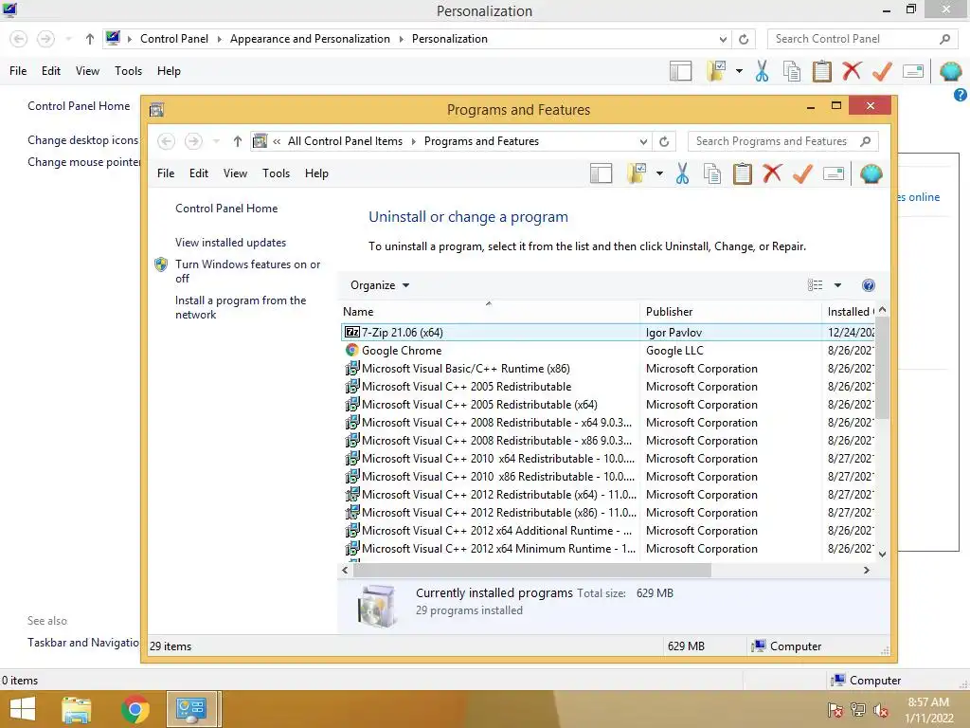The height and width of the screenshot is (728, 970).
Task: Click the Paste clipboard icon in Personalization window toolbar
Action: click(822, 71)
